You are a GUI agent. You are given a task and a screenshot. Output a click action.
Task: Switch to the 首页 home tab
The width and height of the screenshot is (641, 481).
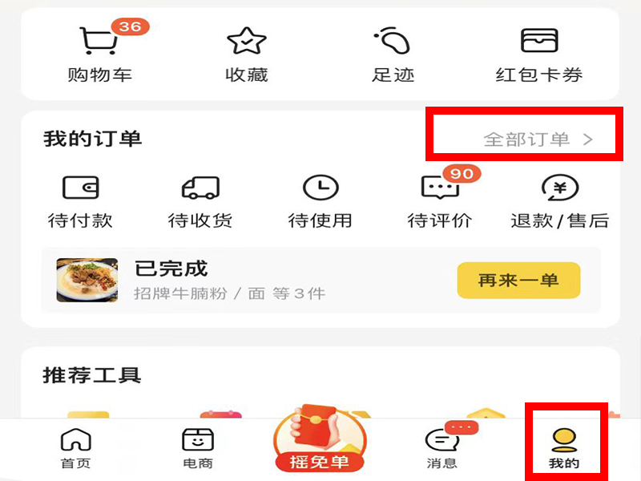75,449
